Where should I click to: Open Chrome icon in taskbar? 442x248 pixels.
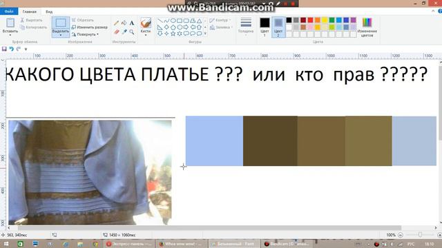pos(95,244)
